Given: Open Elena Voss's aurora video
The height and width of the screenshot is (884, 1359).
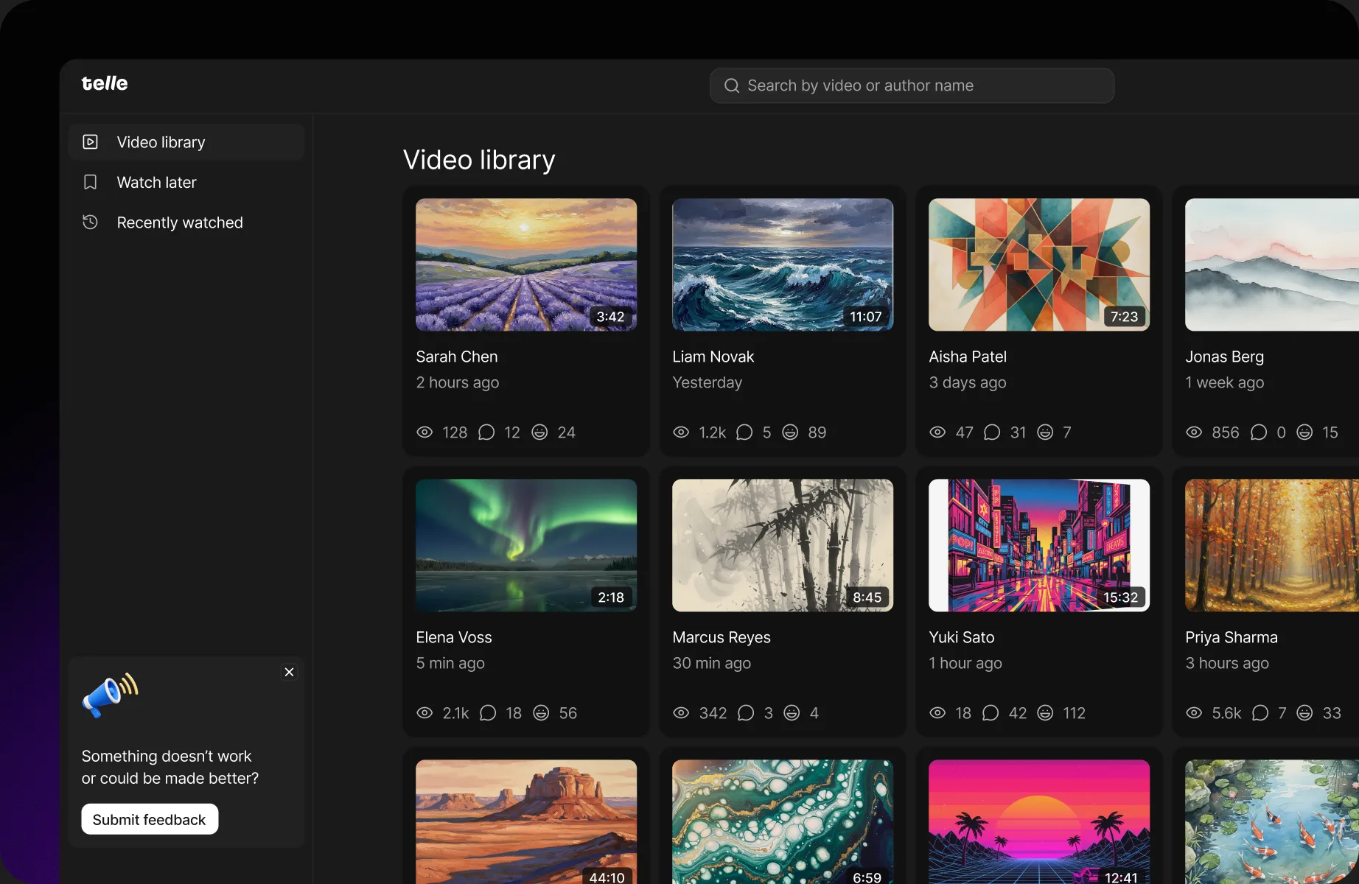Looking at the screenshot, I should click(x=526, y=545).
